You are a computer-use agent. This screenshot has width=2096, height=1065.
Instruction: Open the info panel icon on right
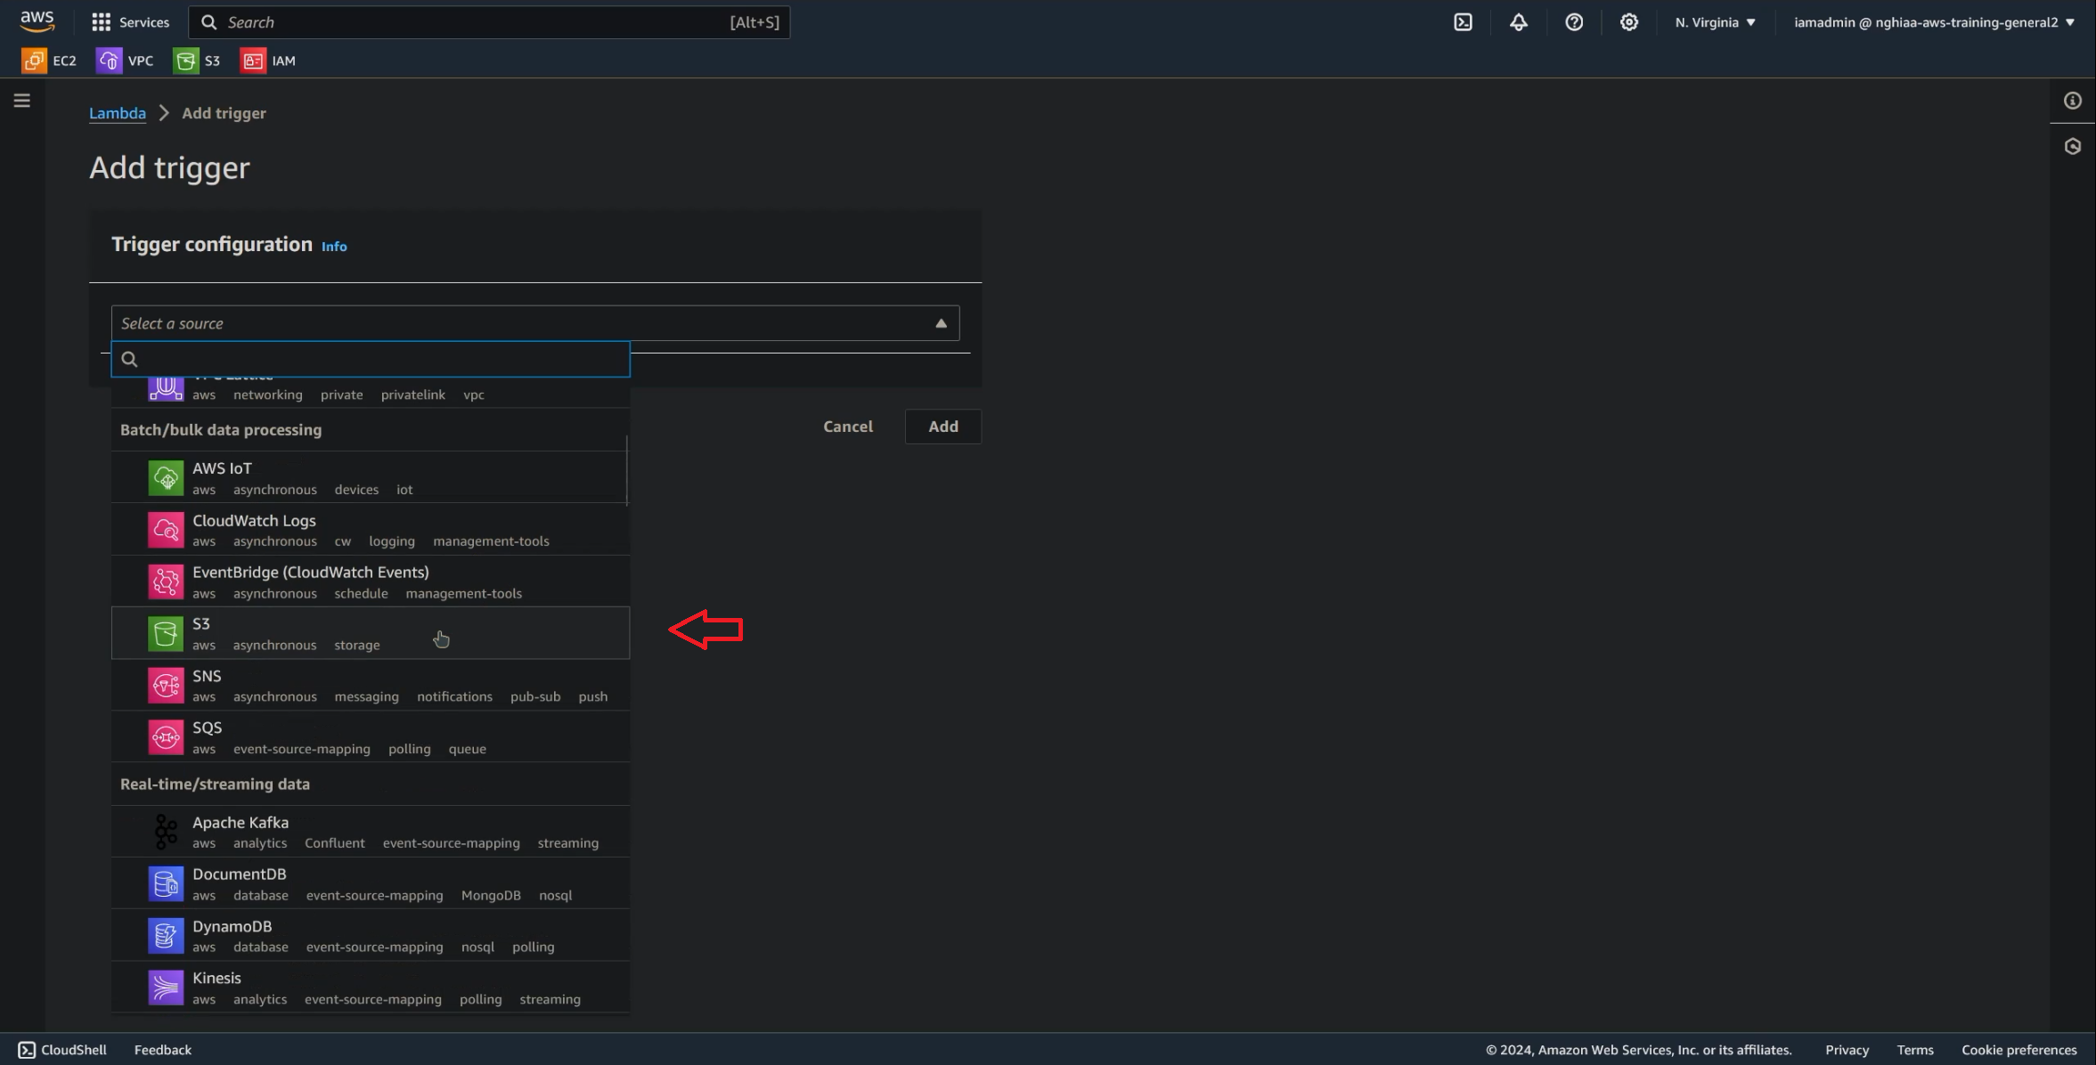point(2073,101)
